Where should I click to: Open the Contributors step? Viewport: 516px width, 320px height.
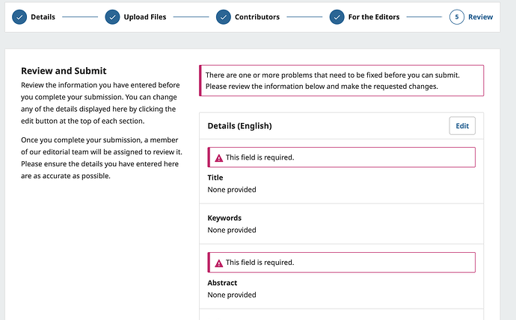coord(257,17)
